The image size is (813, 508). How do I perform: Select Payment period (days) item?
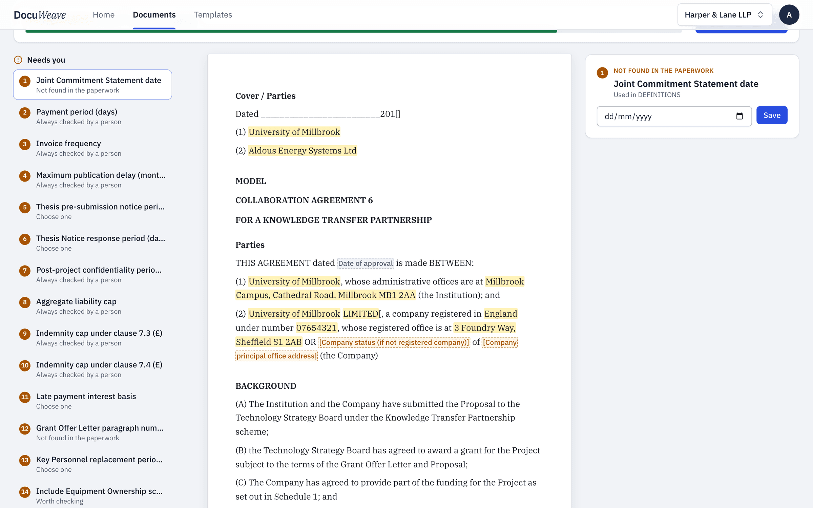[92, 117]
